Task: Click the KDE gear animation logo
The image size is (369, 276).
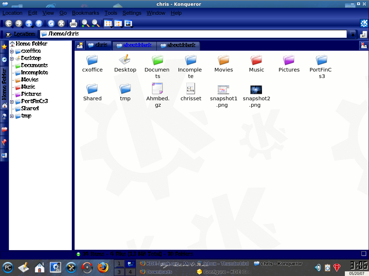Action: [x=364, y=23]
